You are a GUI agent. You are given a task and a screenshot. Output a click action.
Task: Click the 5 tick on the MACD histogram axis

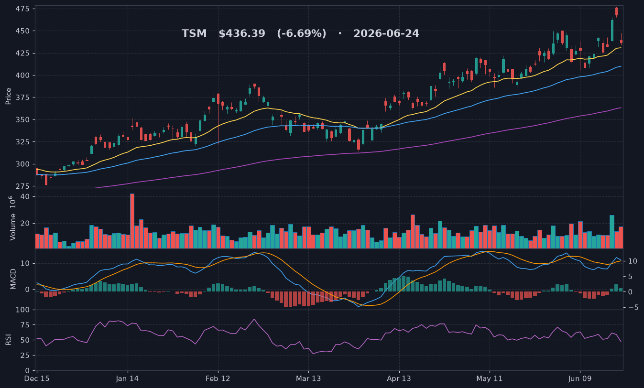pos(630,277)
